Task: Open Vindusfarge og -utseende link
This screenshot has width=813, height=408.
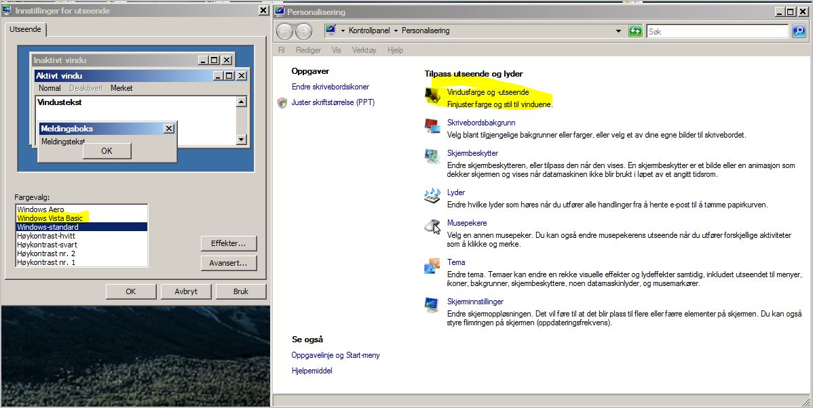Action: [x=488, y=92]
